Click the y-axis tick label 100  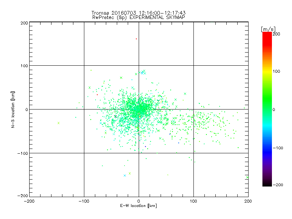[24, 66]
